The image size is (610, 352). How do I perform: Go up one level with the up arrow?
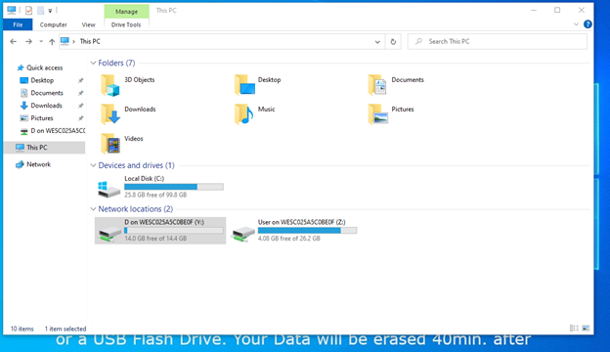tap(52, 42)
